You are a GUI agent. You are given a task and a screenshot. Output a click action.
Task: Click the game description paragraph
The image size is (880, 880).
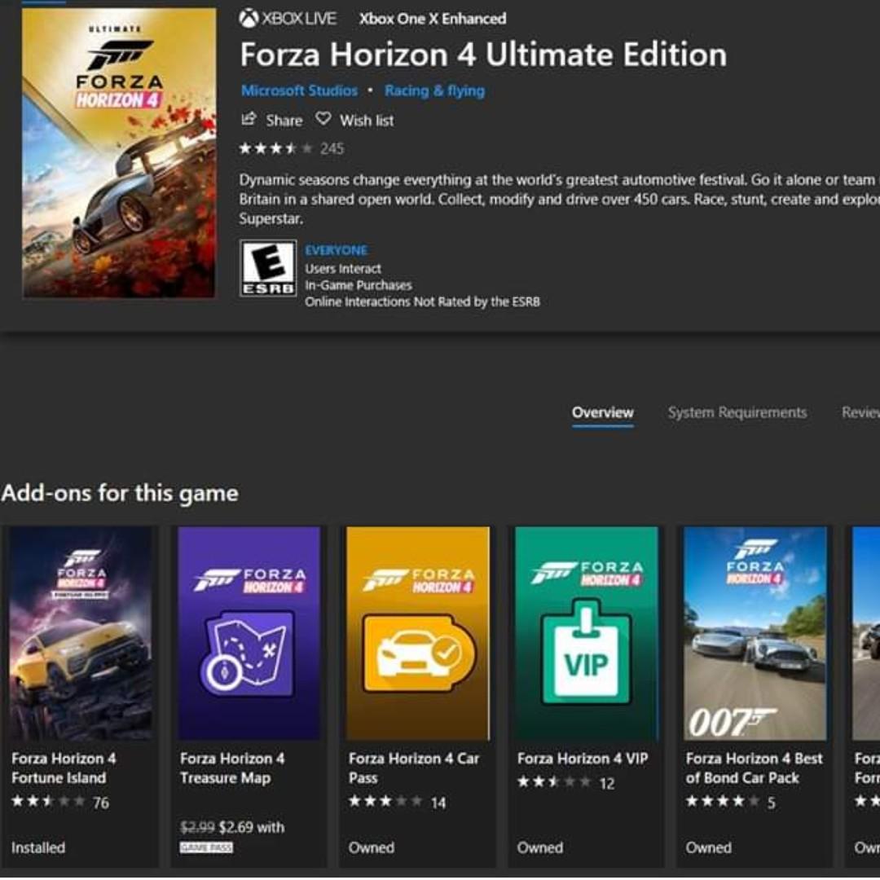559,200
